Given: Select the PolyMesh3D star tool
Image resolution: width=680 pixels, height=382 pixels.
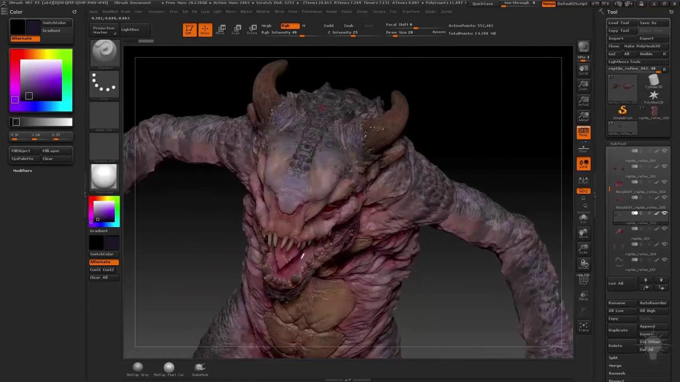Looking at the screenshot, I should pyautogui.click(x=653, y=94).
